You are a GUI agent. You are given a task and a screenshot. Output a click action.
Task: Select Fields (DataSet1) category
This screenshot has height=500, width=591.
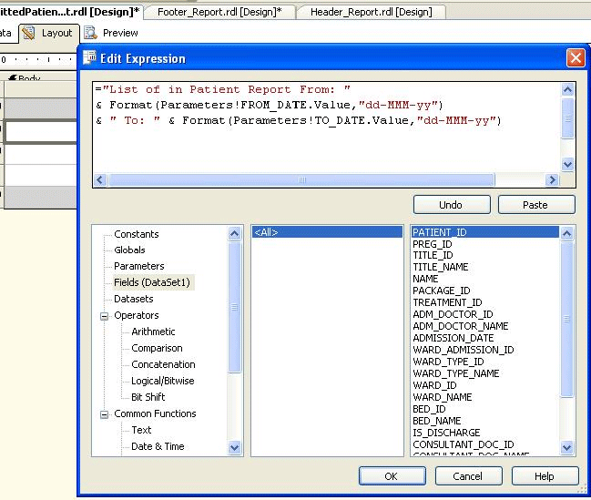tap(153, 283)
